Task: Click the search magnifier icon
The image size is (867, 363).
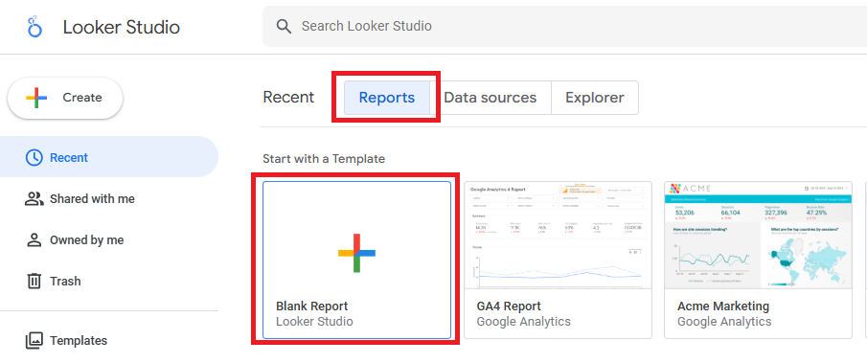Action: (284, 26)
